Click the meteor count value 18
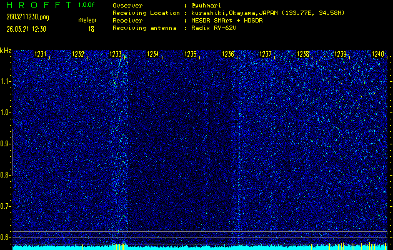Image resolution: width=393 pixels, height=250 pixels. point(91,29)
